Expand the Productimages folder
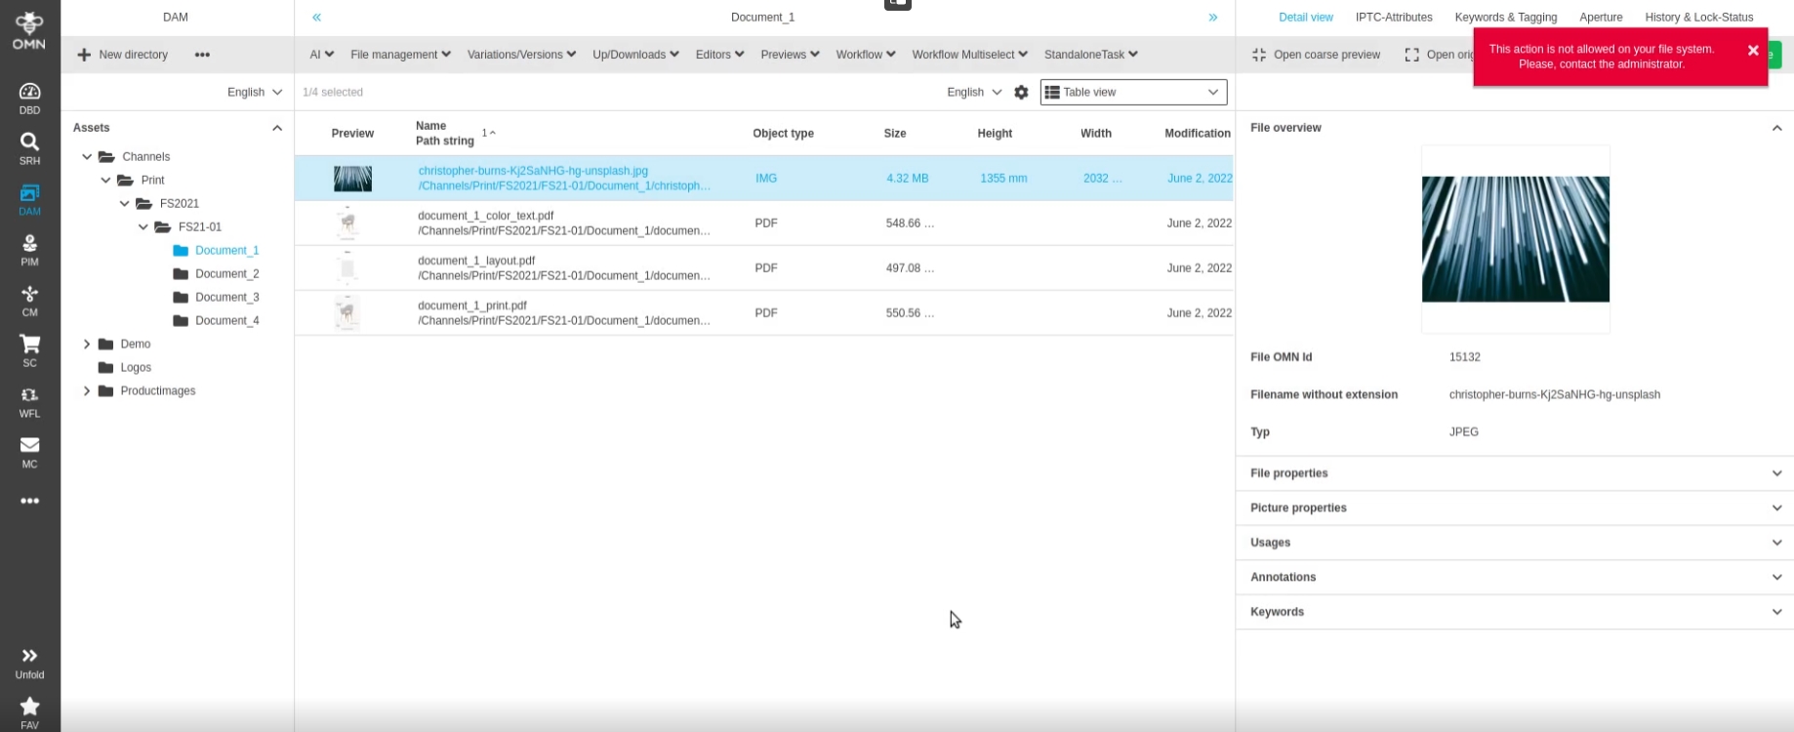This screenshot has height=732, width=1794. point(87,390)
